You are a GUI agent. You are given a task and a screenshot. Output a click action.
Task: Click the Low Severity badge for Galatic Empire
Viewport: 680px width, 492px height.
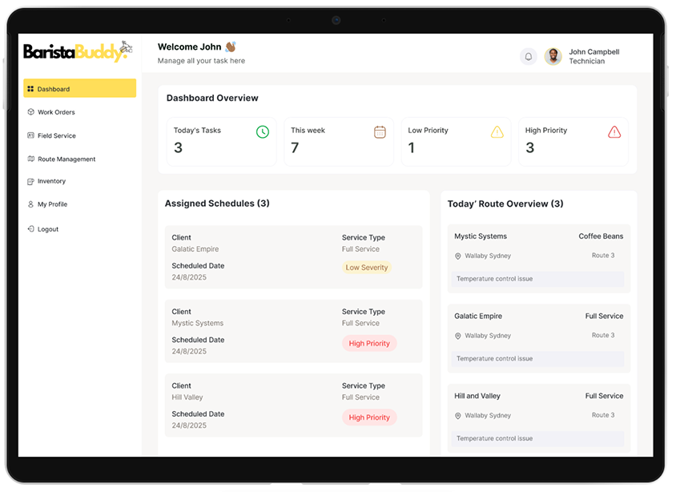(367, 268)
